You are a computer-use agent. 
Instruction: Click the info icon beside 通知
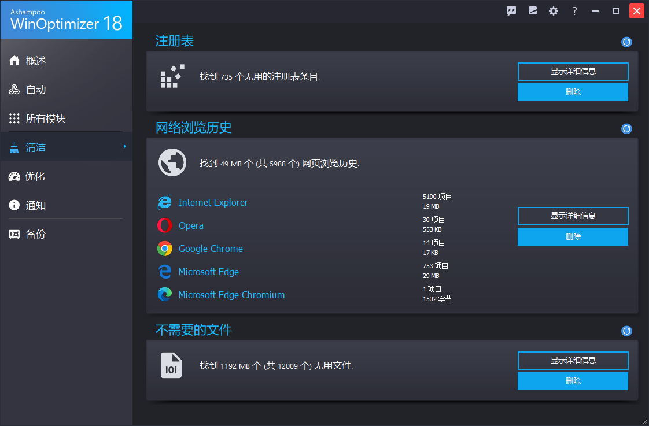[14, 205]
